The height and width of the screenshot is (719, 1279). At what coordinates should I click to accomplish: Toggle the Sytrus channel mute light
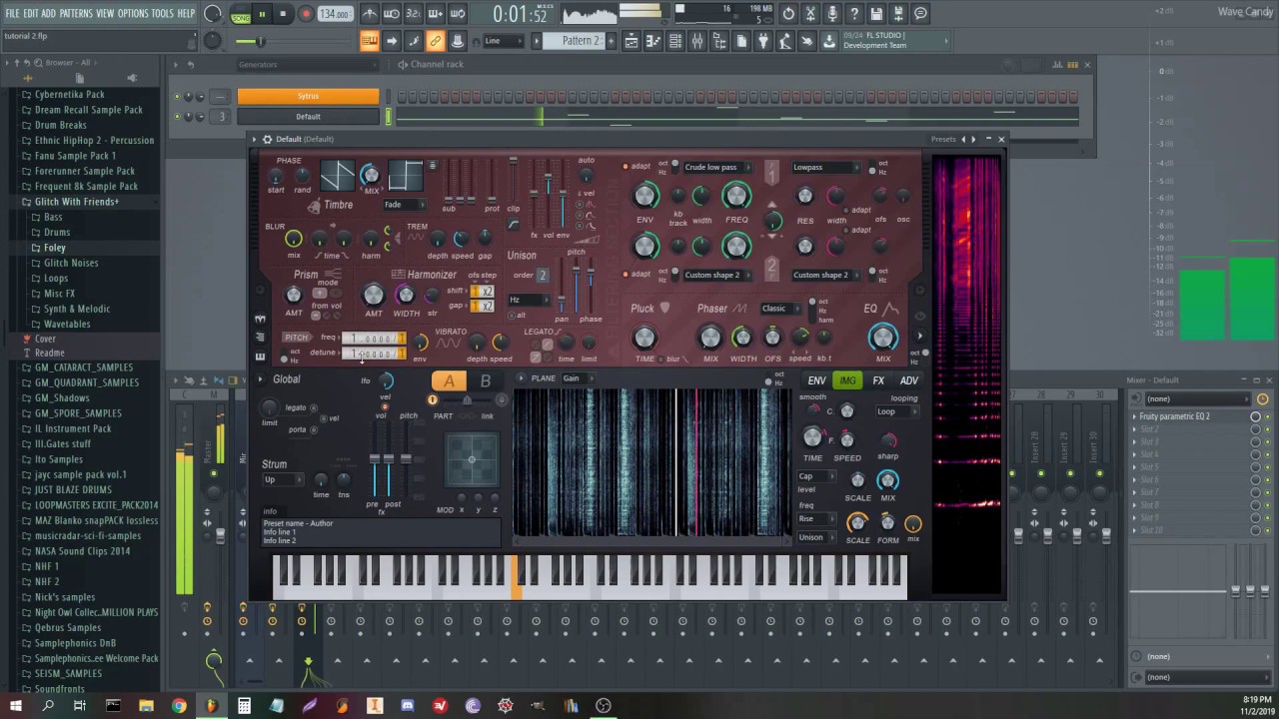click(178, 97)
